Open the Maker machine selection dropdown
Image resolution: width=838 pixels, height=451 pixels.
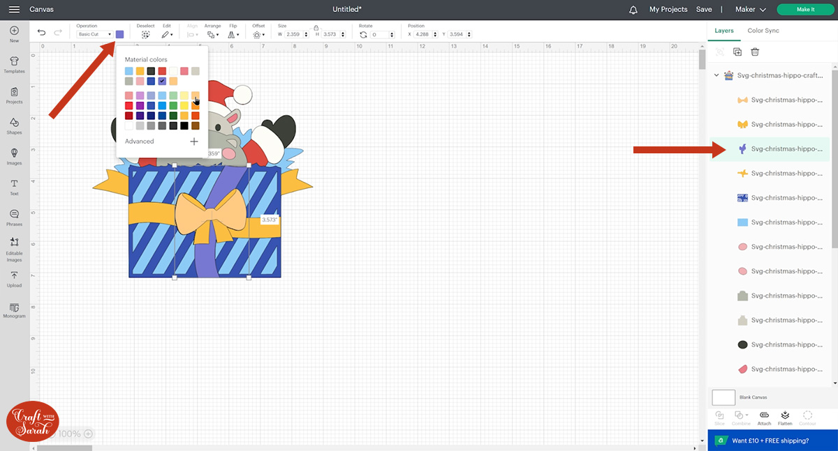[x=751, y=10]
